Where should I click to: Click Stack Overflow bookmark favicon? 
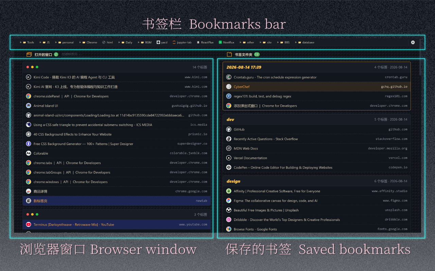point(229,139)
